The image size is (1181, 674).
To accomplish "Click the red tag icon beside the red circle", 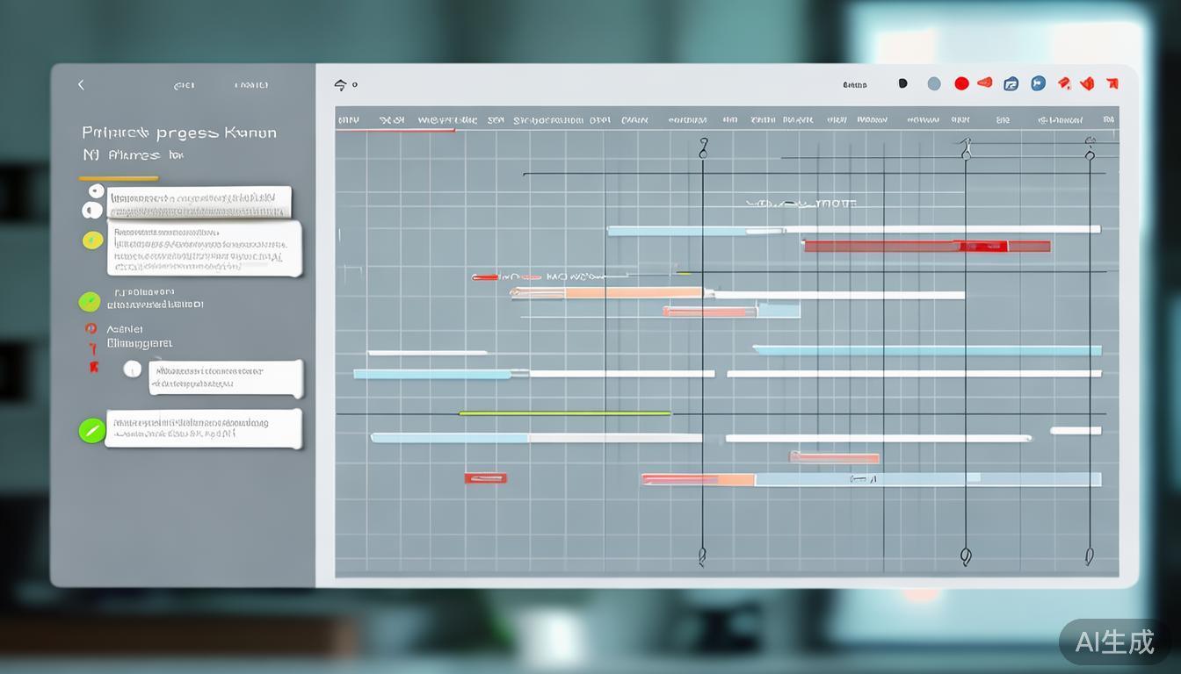I will coord(985,83).
